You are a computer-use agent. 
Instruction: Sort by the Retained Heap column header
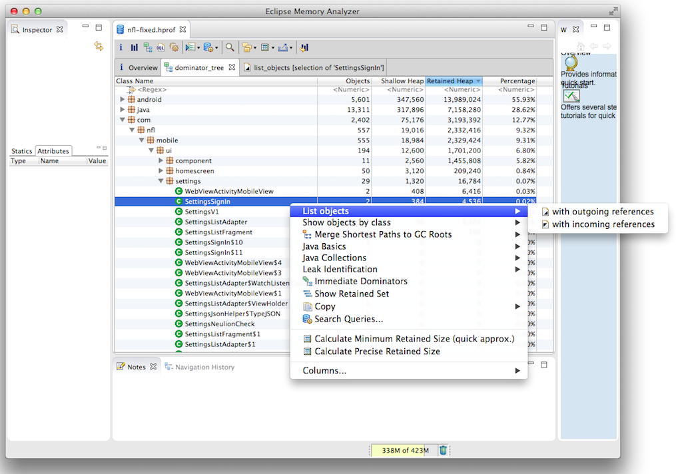(450, 81)
